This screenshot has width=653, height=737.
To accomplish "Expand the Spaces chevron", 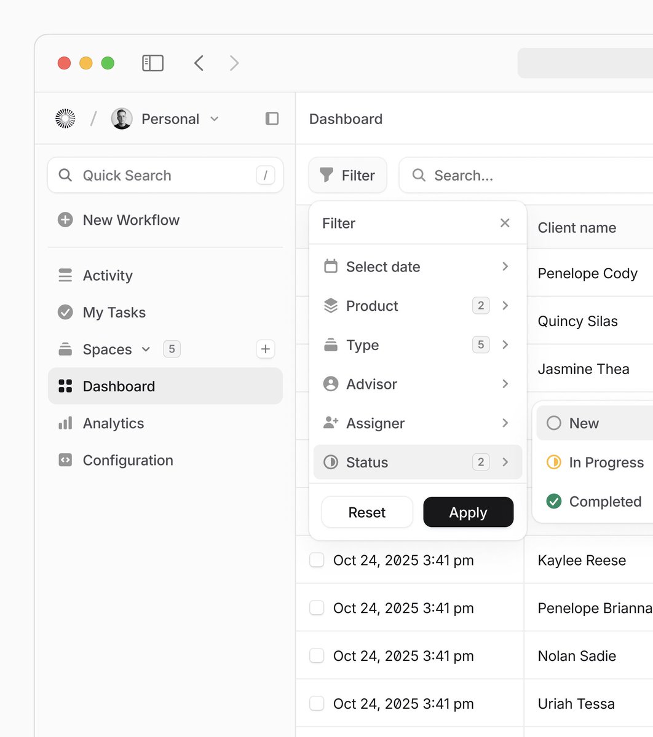I will point(146,349).
